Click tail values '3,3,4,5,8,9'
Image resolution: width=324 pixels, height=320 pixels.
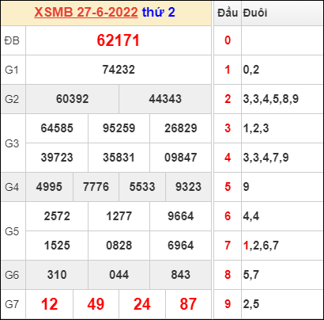pos(271,99)
